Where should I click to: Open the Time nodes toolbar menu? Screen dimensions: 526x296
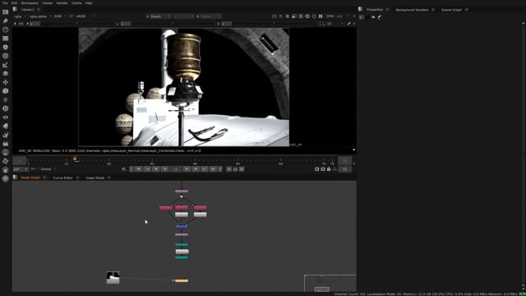6,30
